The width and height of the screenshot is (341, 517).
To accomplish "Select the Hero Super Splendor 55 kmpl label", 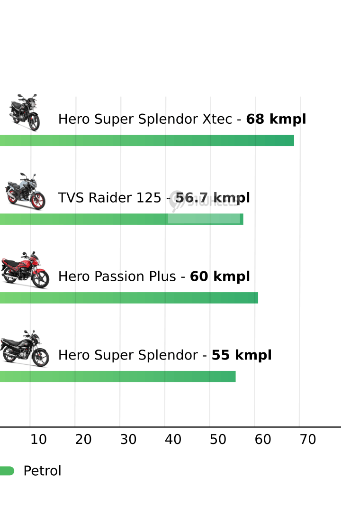I will (164, 355).
